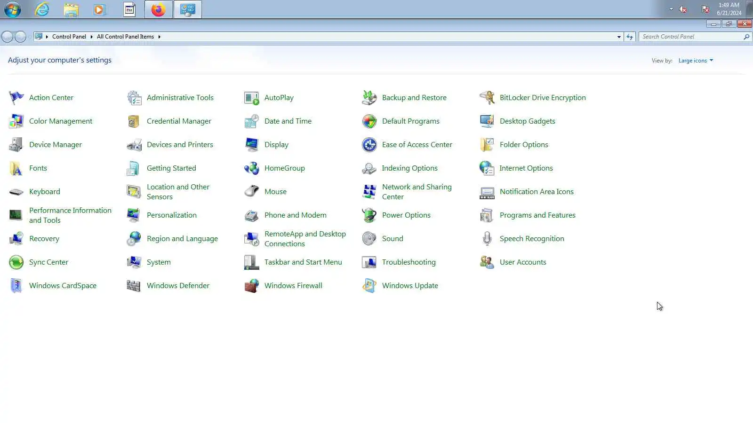
Task: Click the Administrative Tools icon
Action: [134, 98]
